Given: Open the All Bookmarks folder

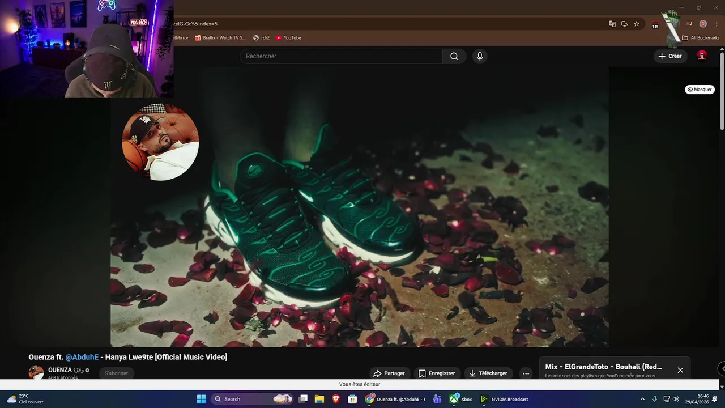Looking at the screenshot, I should pyautogui.click(x=701, y=38).
